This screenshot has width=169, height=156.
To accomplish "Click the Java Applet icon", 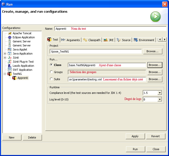I will 10,49.
